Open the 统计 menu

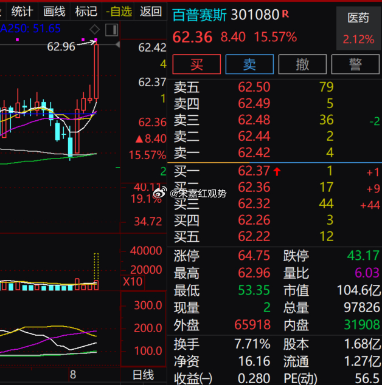coord(23,12)
